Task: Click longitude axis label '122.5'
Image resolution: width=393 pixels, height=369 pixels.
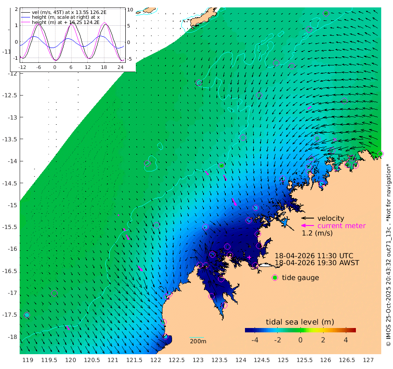Action: click(177, 360)
